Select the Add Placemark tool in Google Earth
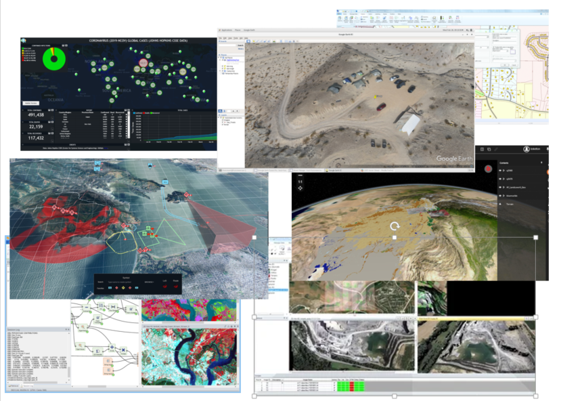The width and height of the screenshot is (561, 401). tap(254, 41)
